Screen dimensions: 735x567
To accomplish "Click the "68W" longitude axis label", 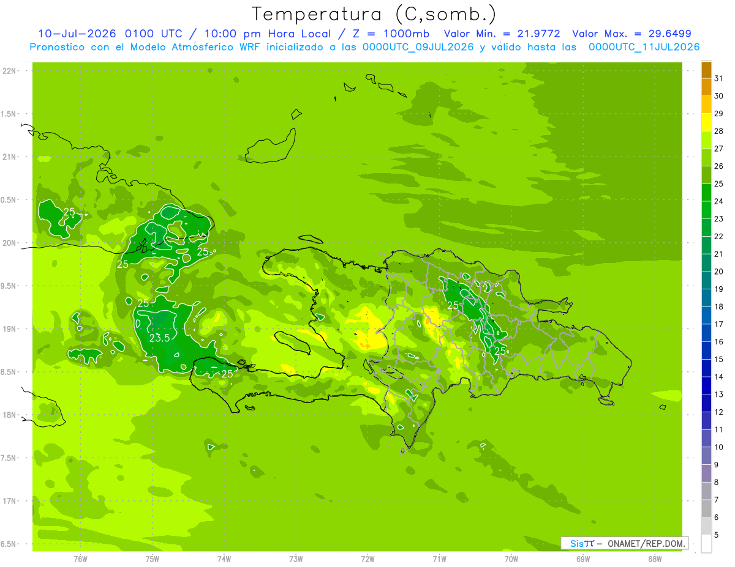I will 655,558.
